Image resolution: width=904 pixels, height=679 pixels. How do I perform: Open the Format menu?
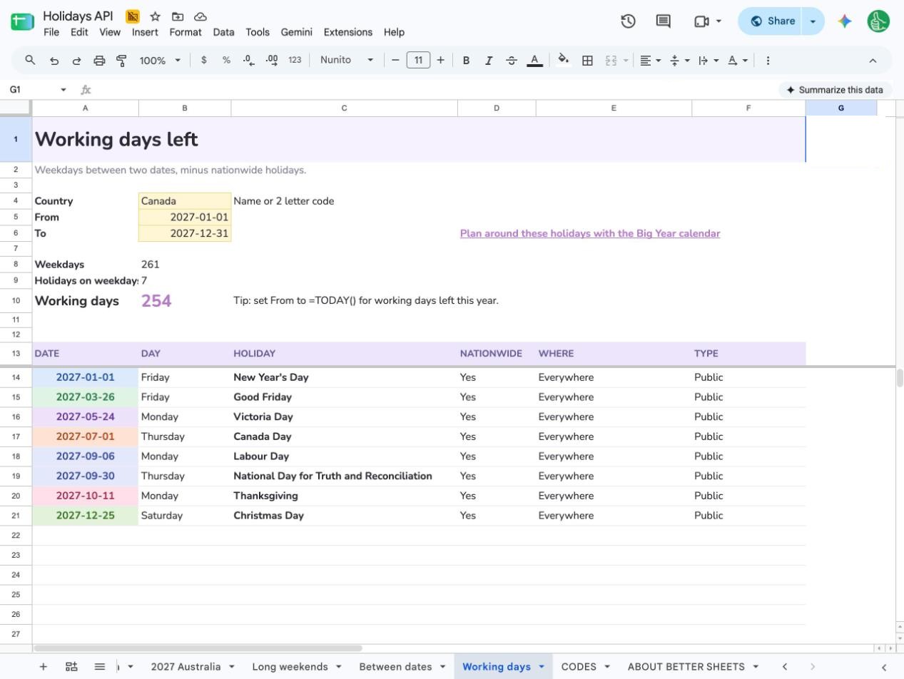point(186,32)
